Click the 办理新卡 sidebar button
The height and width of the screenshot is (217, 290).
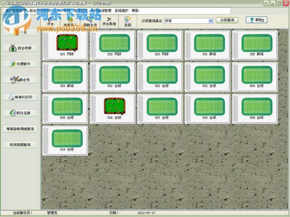[x=20, y=64]
